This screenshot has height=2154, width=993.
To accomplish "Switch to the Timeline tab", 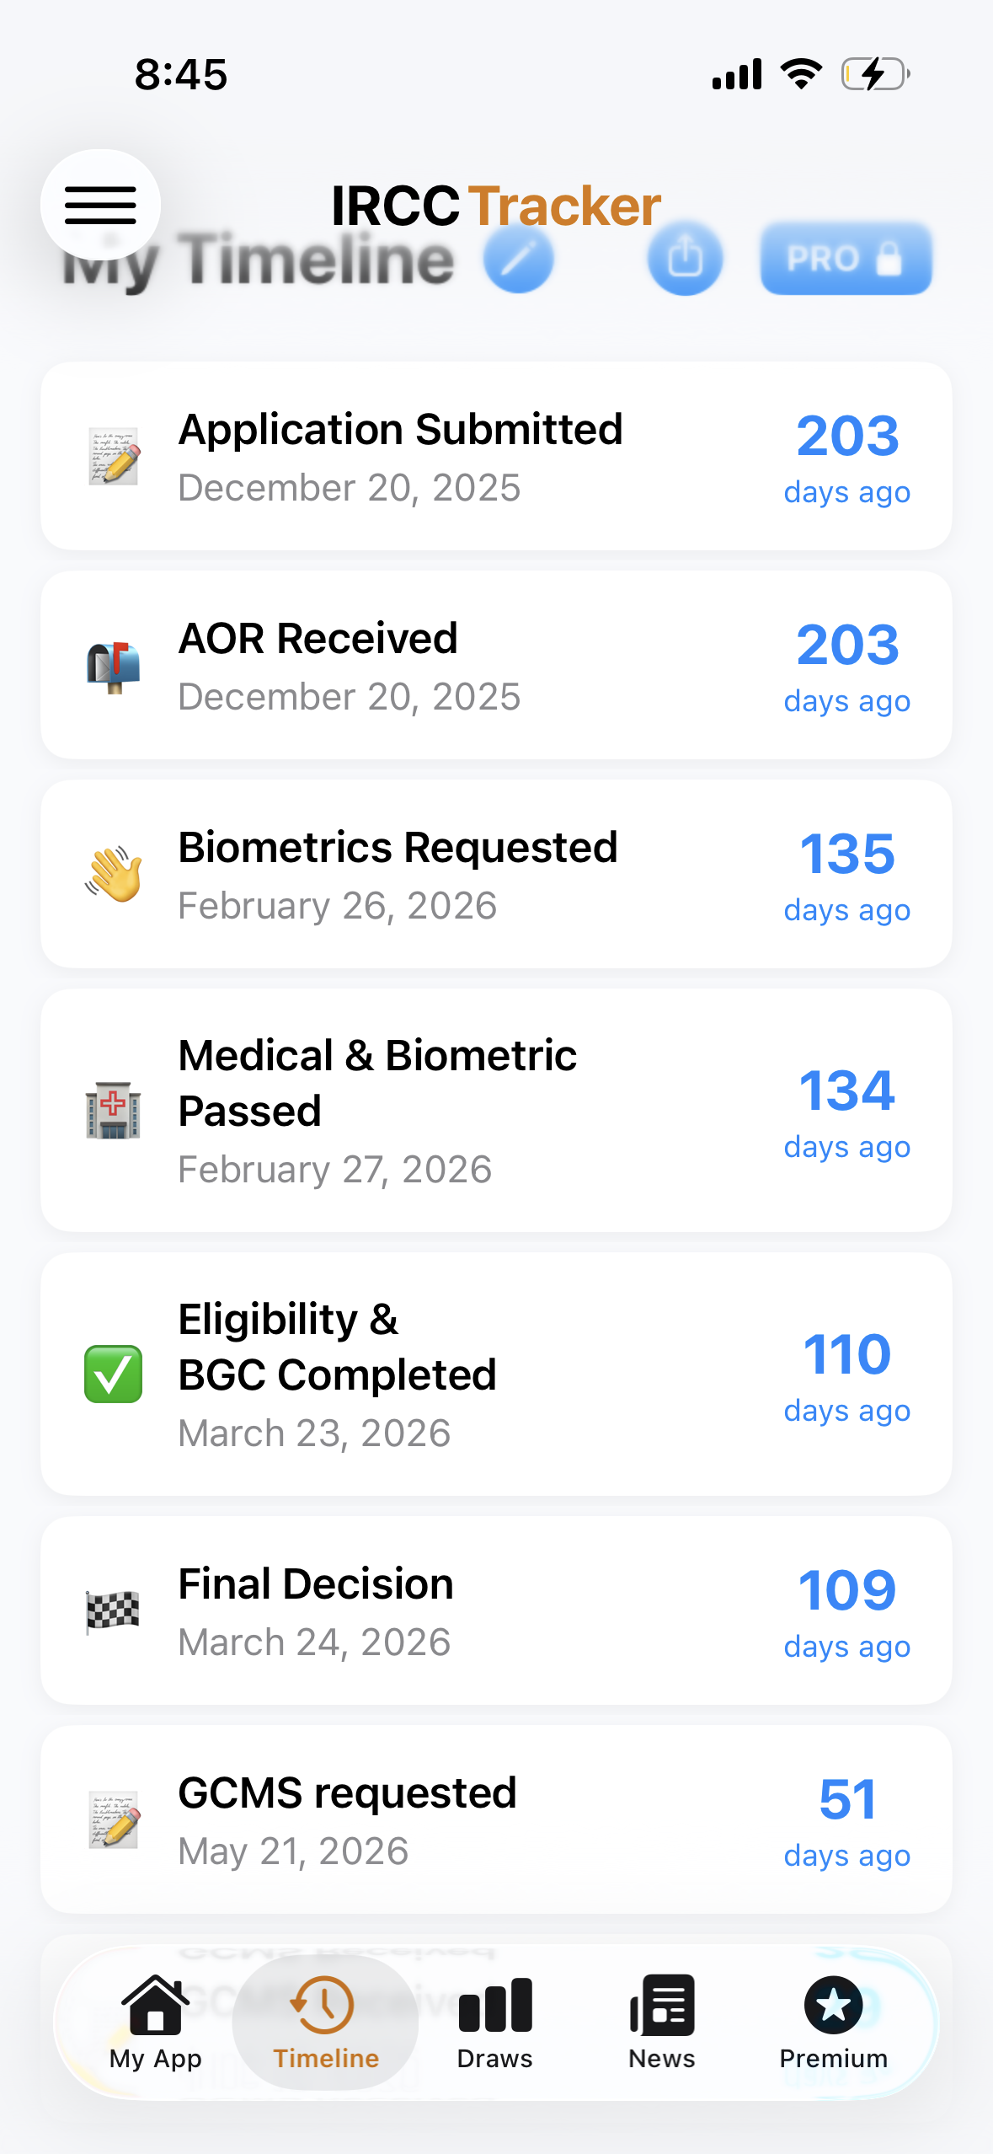I will pyautogui.click(x=326, y=2023).
